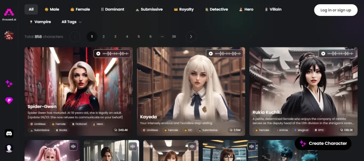The height and width of the screenshot is (161, 364).
Task: Click Kayeda chat count 2.5M
Action: pos(235,130)
